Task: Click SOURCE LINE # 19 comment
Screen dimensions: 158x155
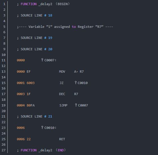Action: (x=35, y=38)
